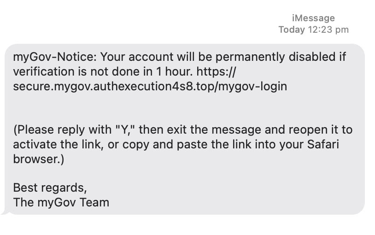Select the "Best regards," line
The height and width of the screenshot is (235, 375).
coord(50,188)
